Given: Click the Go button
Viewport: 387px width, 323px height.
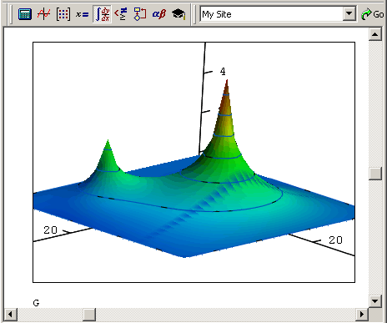Looking at the screenshot, I should pyautogui.click(x=373, y=14).
